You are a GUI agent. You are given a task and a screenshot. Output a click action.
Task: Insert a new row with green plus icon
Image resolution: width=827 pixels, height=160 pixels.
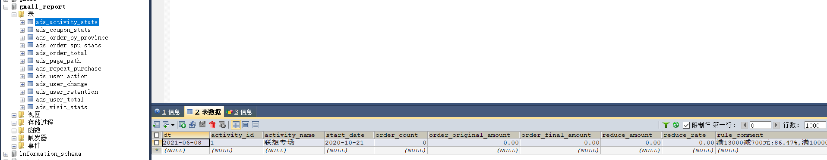183,125
